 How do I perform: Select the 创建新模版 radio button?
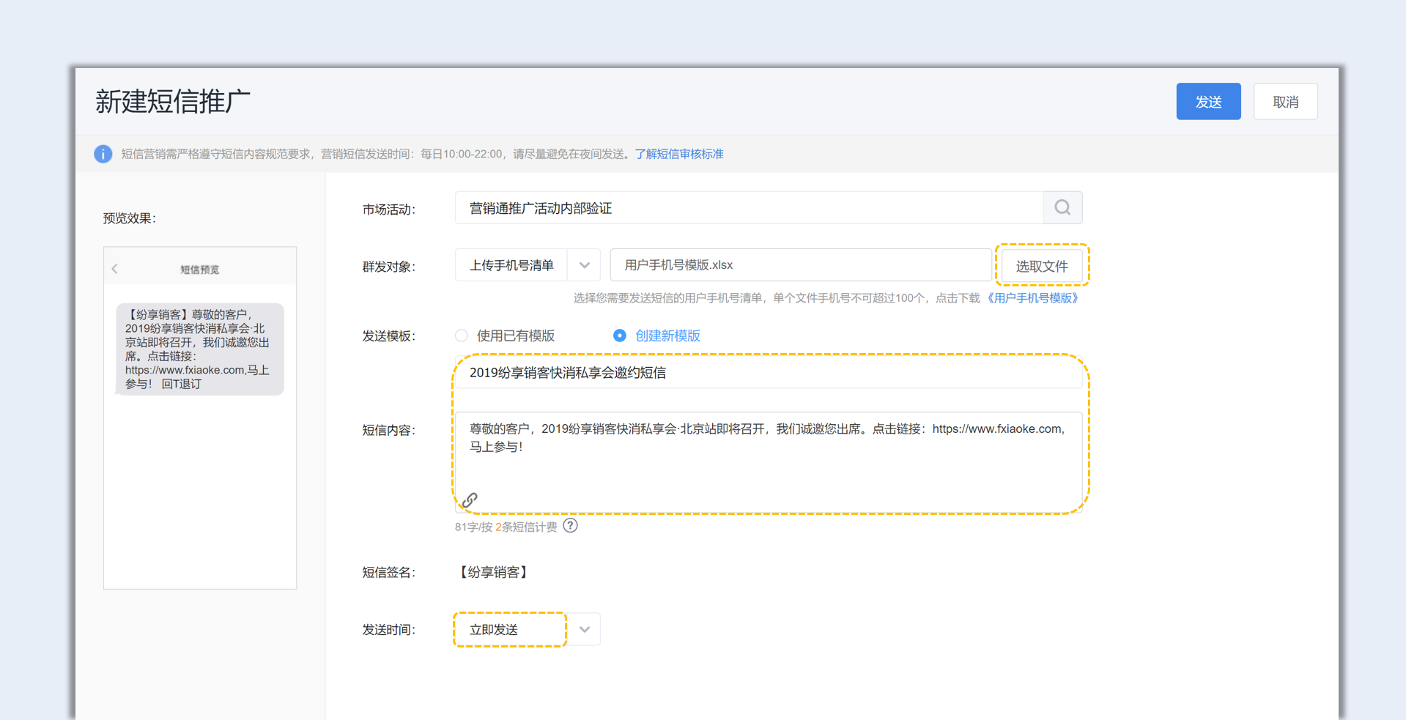(x=620, y=335)
